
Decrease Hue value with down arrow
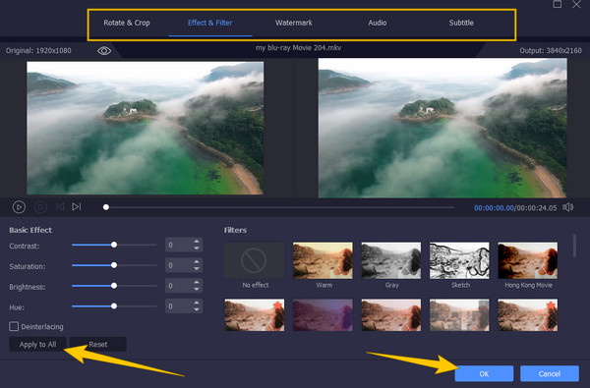click(197, 309)
